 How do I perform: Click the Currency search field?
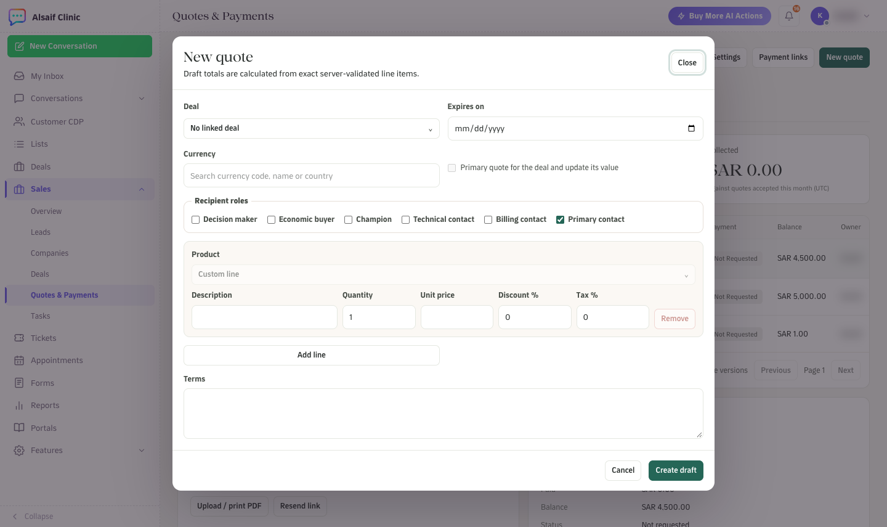(312, 176)
